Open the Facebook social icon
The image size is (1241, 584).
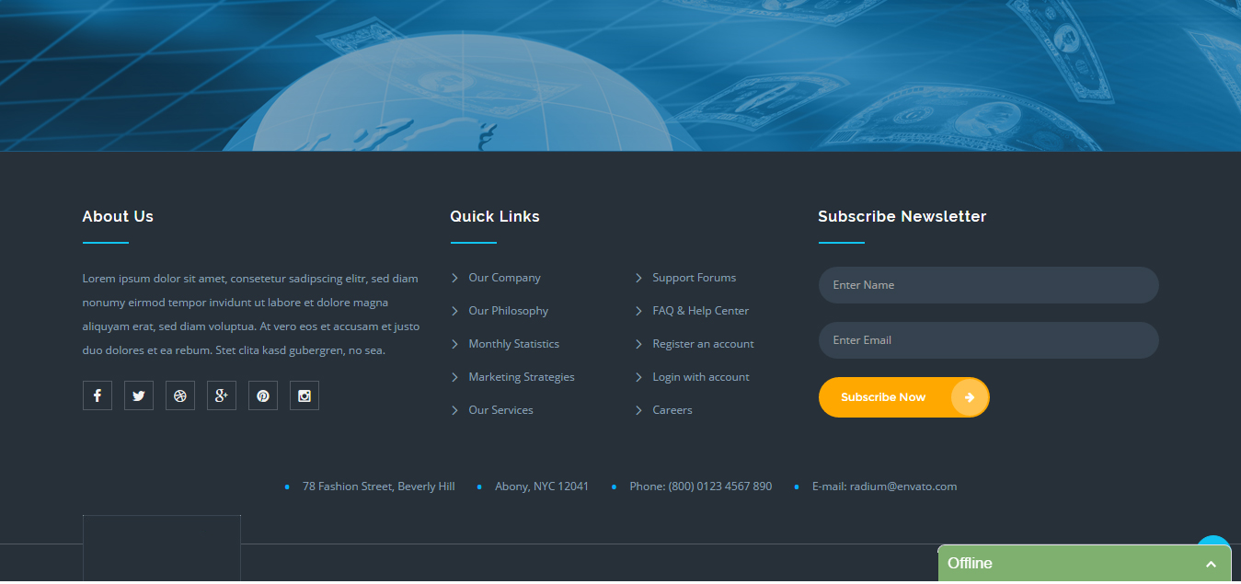[97, 396]
